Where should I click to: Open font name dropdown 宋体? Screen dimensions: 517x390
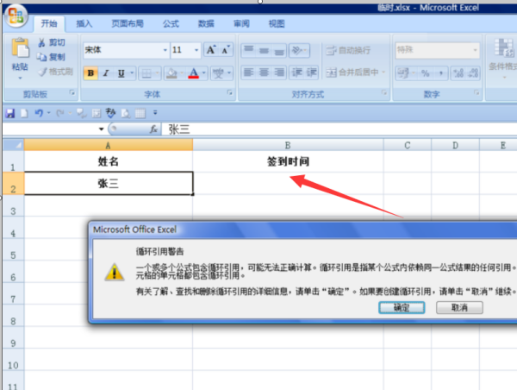click(165, 50)
